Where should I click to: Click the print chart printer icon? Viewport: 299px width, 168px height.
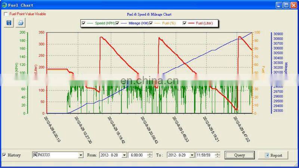click(20, 23)
